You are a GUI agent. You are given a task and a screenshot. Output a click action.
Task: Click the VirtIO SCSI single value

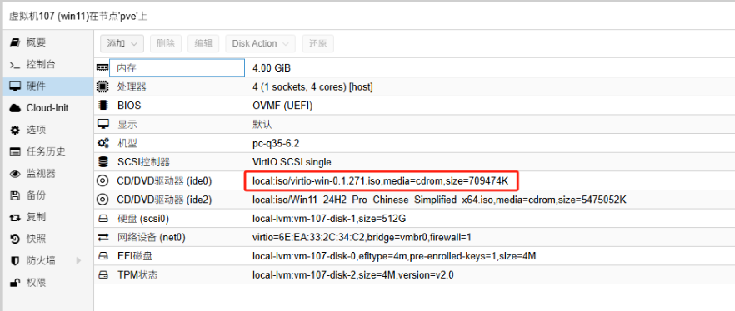[292, 162]
